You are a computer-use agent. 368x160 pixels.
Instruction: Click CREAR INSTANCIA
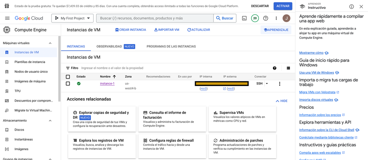[x=130, y=30]
